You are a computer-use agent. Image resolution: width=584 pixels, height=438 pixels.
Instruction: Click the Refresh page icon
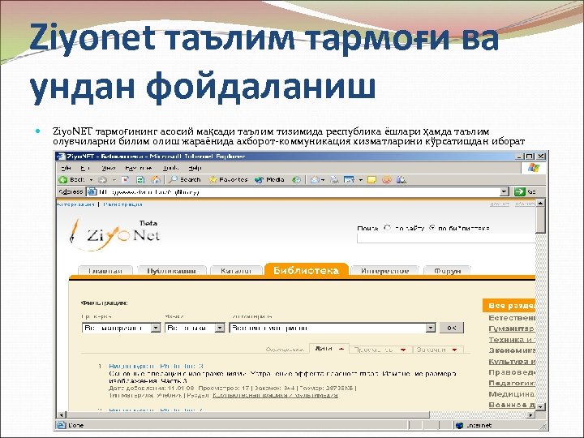point(140,180)
